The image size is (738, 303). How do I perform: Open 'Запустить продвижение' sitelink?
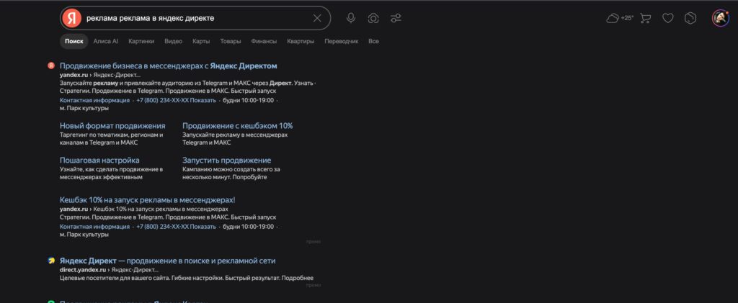tap(227, 160)
